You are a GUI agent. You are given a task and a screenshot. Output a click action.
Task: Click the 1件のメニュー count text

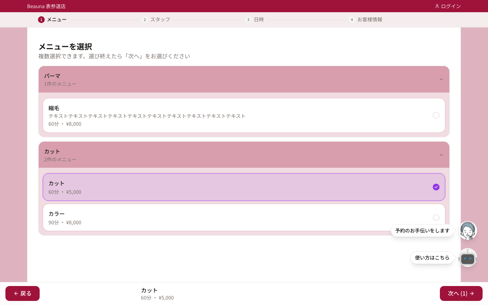(x=60, y=84)
